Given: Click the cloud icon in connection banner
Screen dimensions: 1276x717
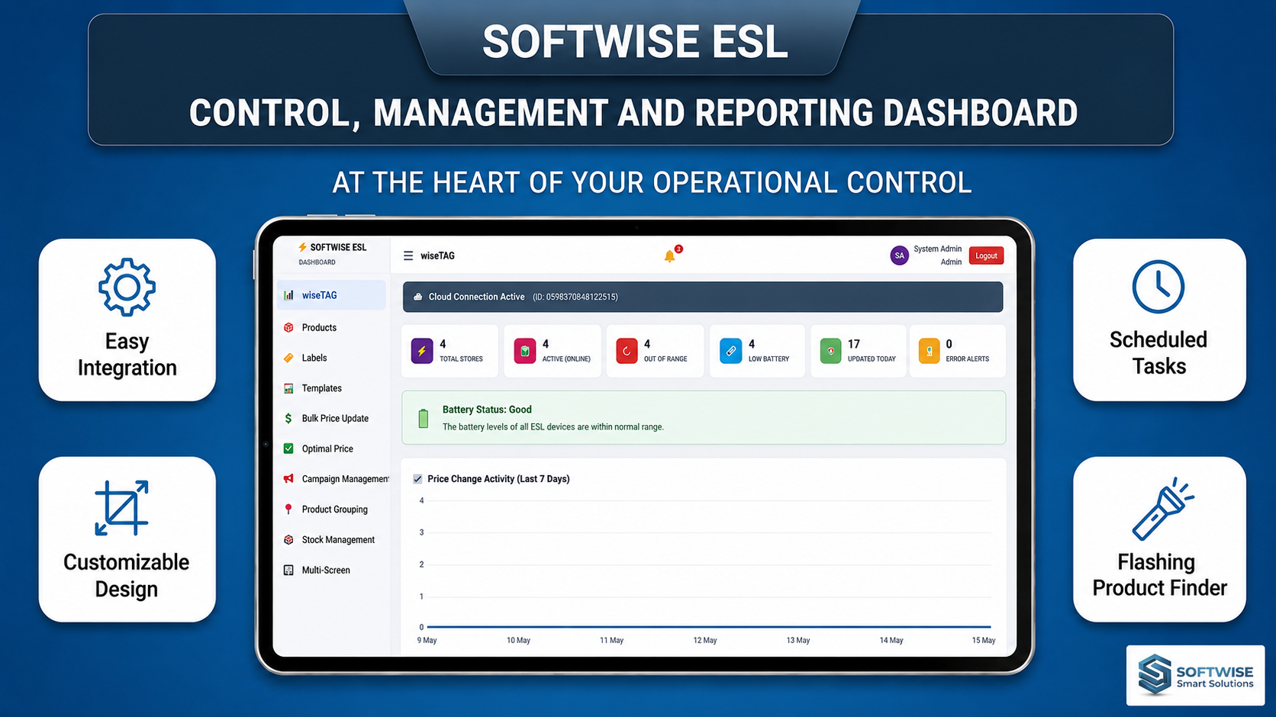Looking at the screenshot, I should [x=417, y=297].
